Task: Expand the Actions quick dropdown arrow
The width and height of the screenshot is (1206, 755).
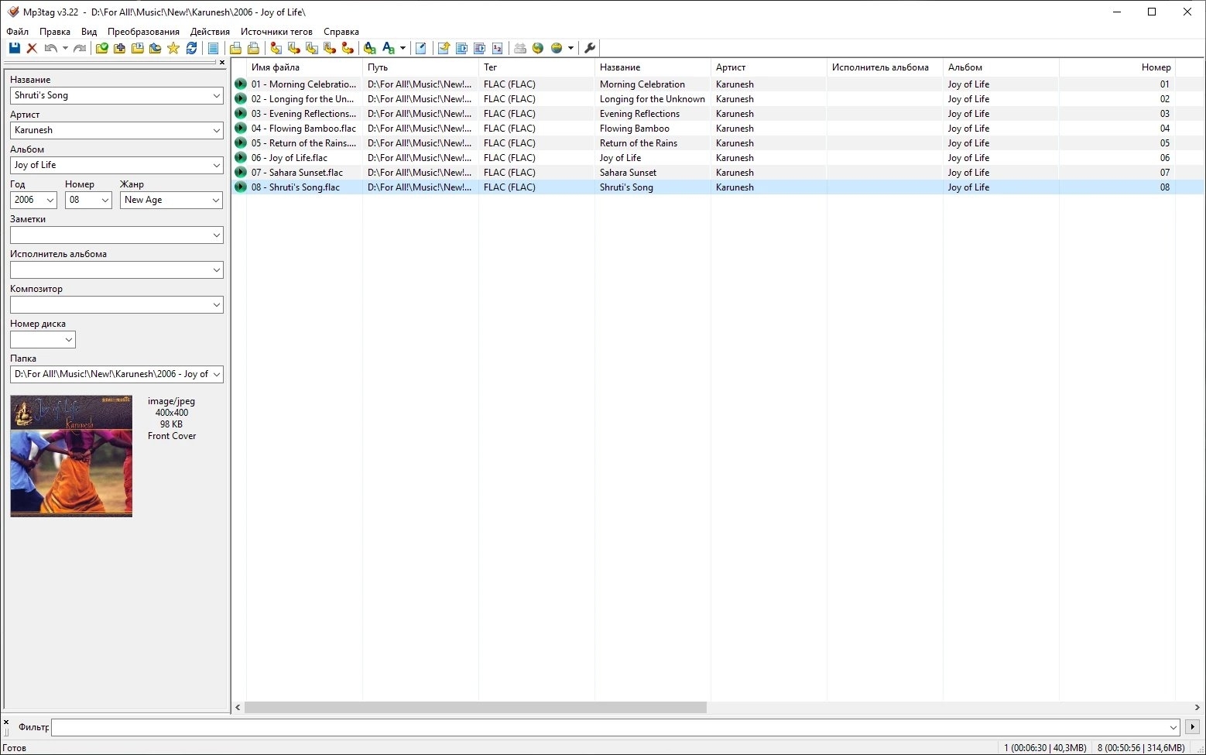Action: [x=403, y=48]
